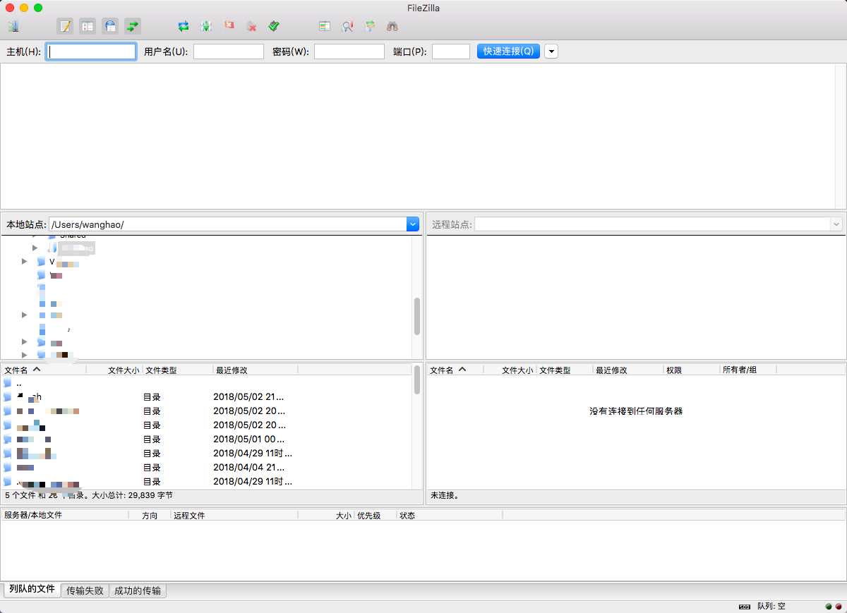Click the cancel current operation icon
This screenshot has height=613, width=847.
229,27
